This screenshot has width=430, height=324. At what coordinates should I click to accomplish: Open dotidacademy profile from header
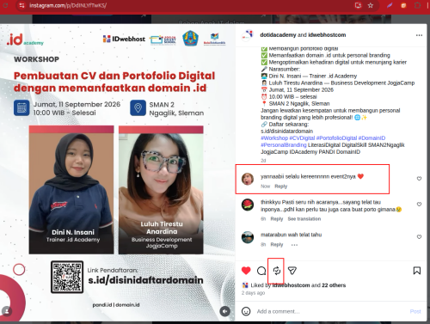(278, 35)
